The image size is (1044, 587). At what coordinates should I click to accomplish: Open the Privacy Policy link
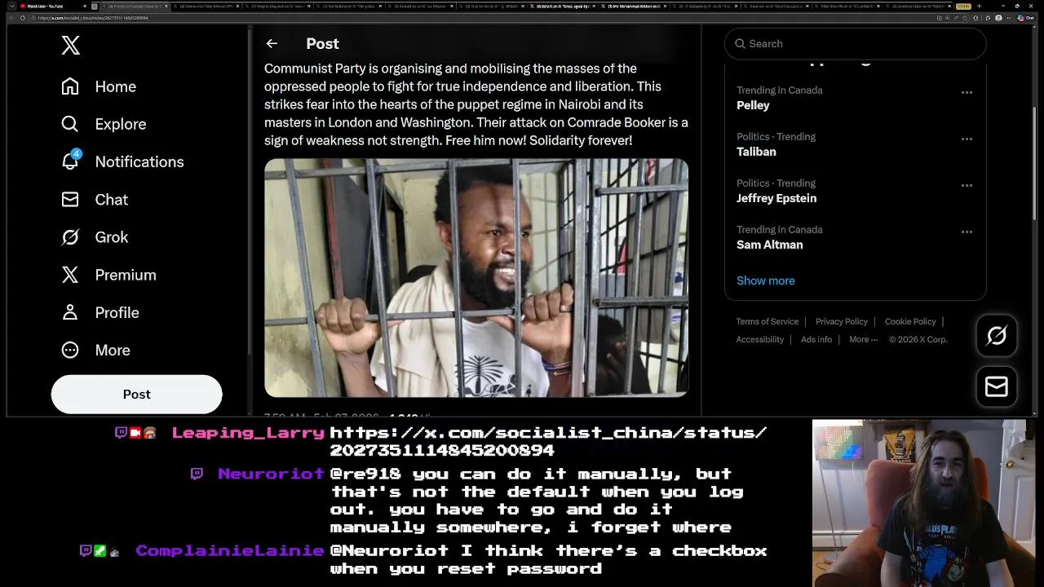pos(841,321)
